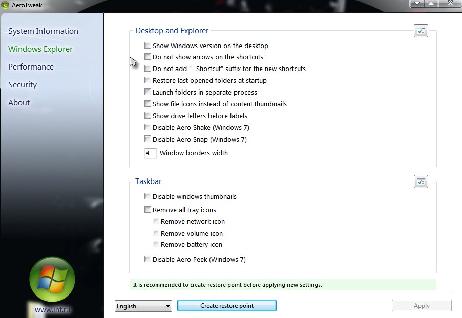This screenshot has width=462, height=318.
Task: Check Disable Aero Peek (Windows 7)
Action: tap(148, 259)
